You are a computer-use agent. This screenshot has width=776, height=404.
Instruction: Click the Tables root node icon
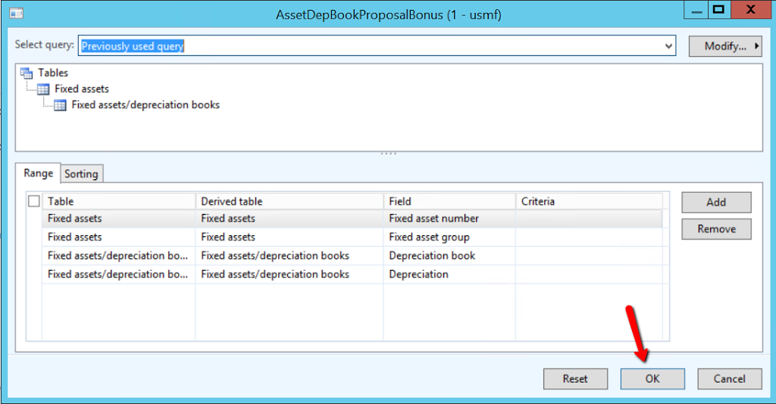click(x=27, y=73)
